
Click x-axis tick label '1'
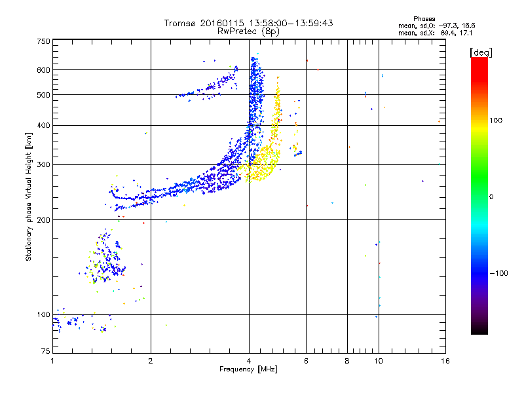tap(52, 361)
